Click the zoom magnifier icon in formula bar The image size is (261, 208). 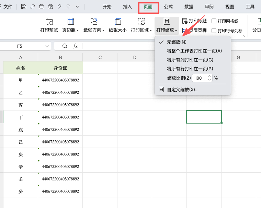pyautogui.click(x=65, y=46)
